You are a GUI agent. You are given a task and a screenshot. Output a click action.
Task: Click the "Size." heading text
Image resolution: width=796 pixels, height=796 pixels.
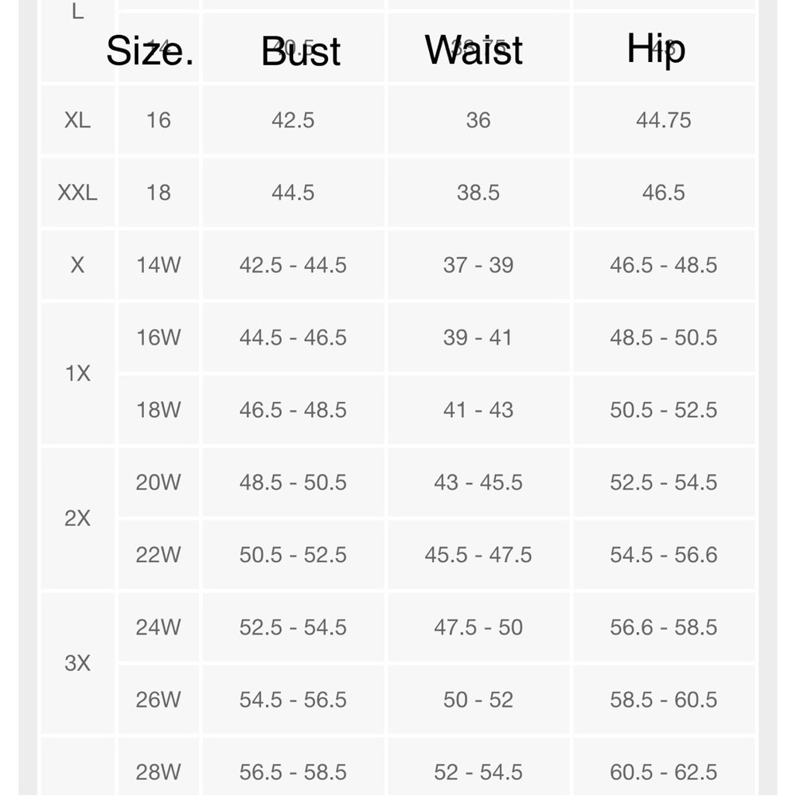[x=150, y=51]
